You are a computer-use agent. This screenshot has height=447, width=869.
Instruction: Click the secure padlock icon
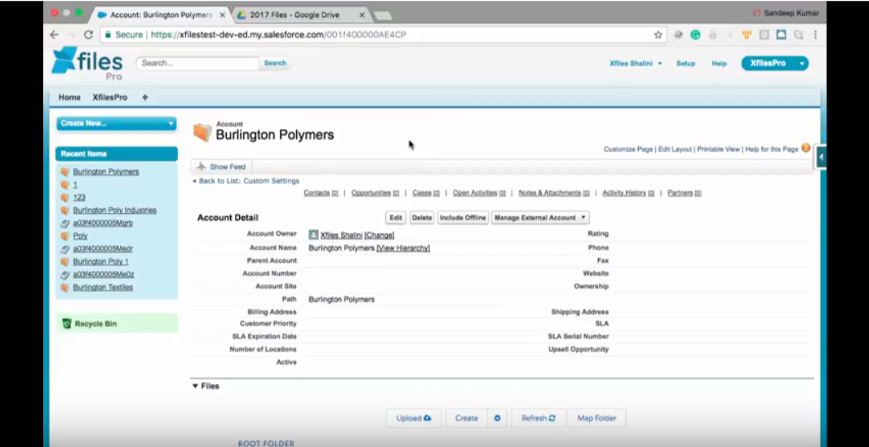[107, 34]
